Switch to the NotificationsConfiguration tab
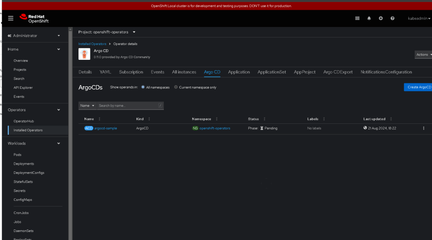Screen dimensions: 432x240 (x=386, y=72)
